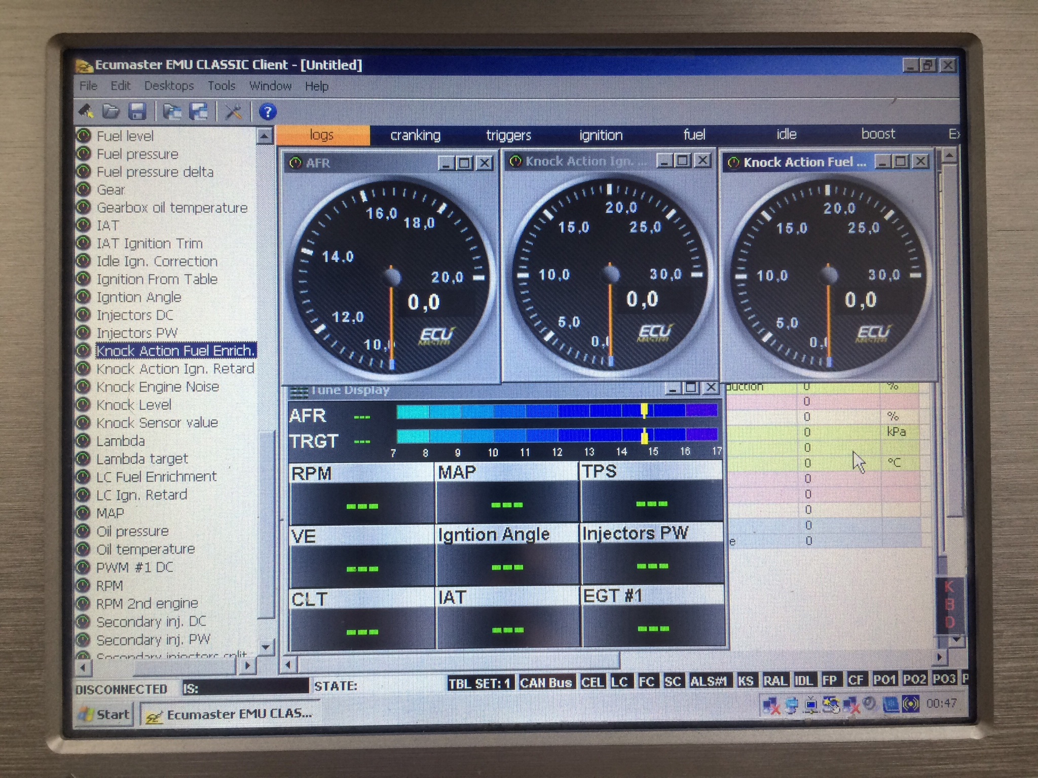
Task: Click the RPM tile in Tune Display
Action: (x=361, y=493)
